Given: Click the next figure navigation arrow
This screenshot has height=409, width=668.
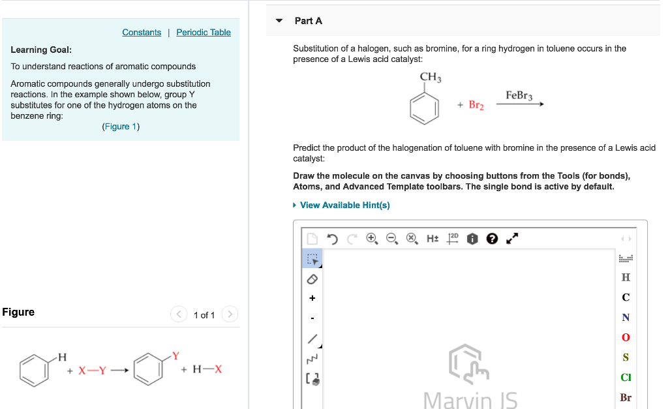Looking at the screenshot, I should coord(230,314).
